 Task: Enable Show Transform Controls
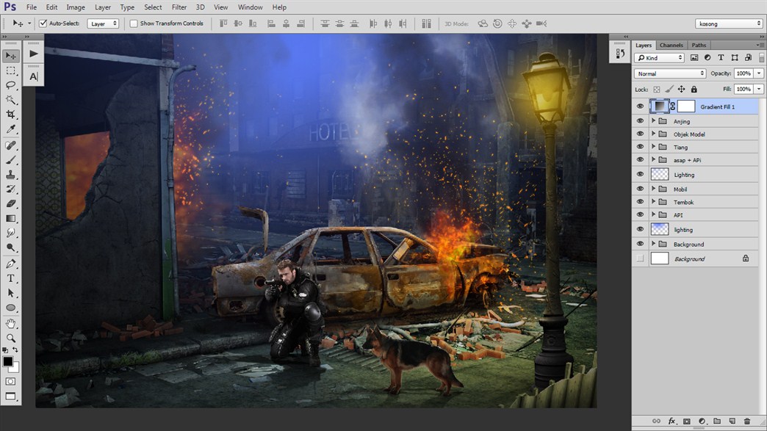(134, 23)
